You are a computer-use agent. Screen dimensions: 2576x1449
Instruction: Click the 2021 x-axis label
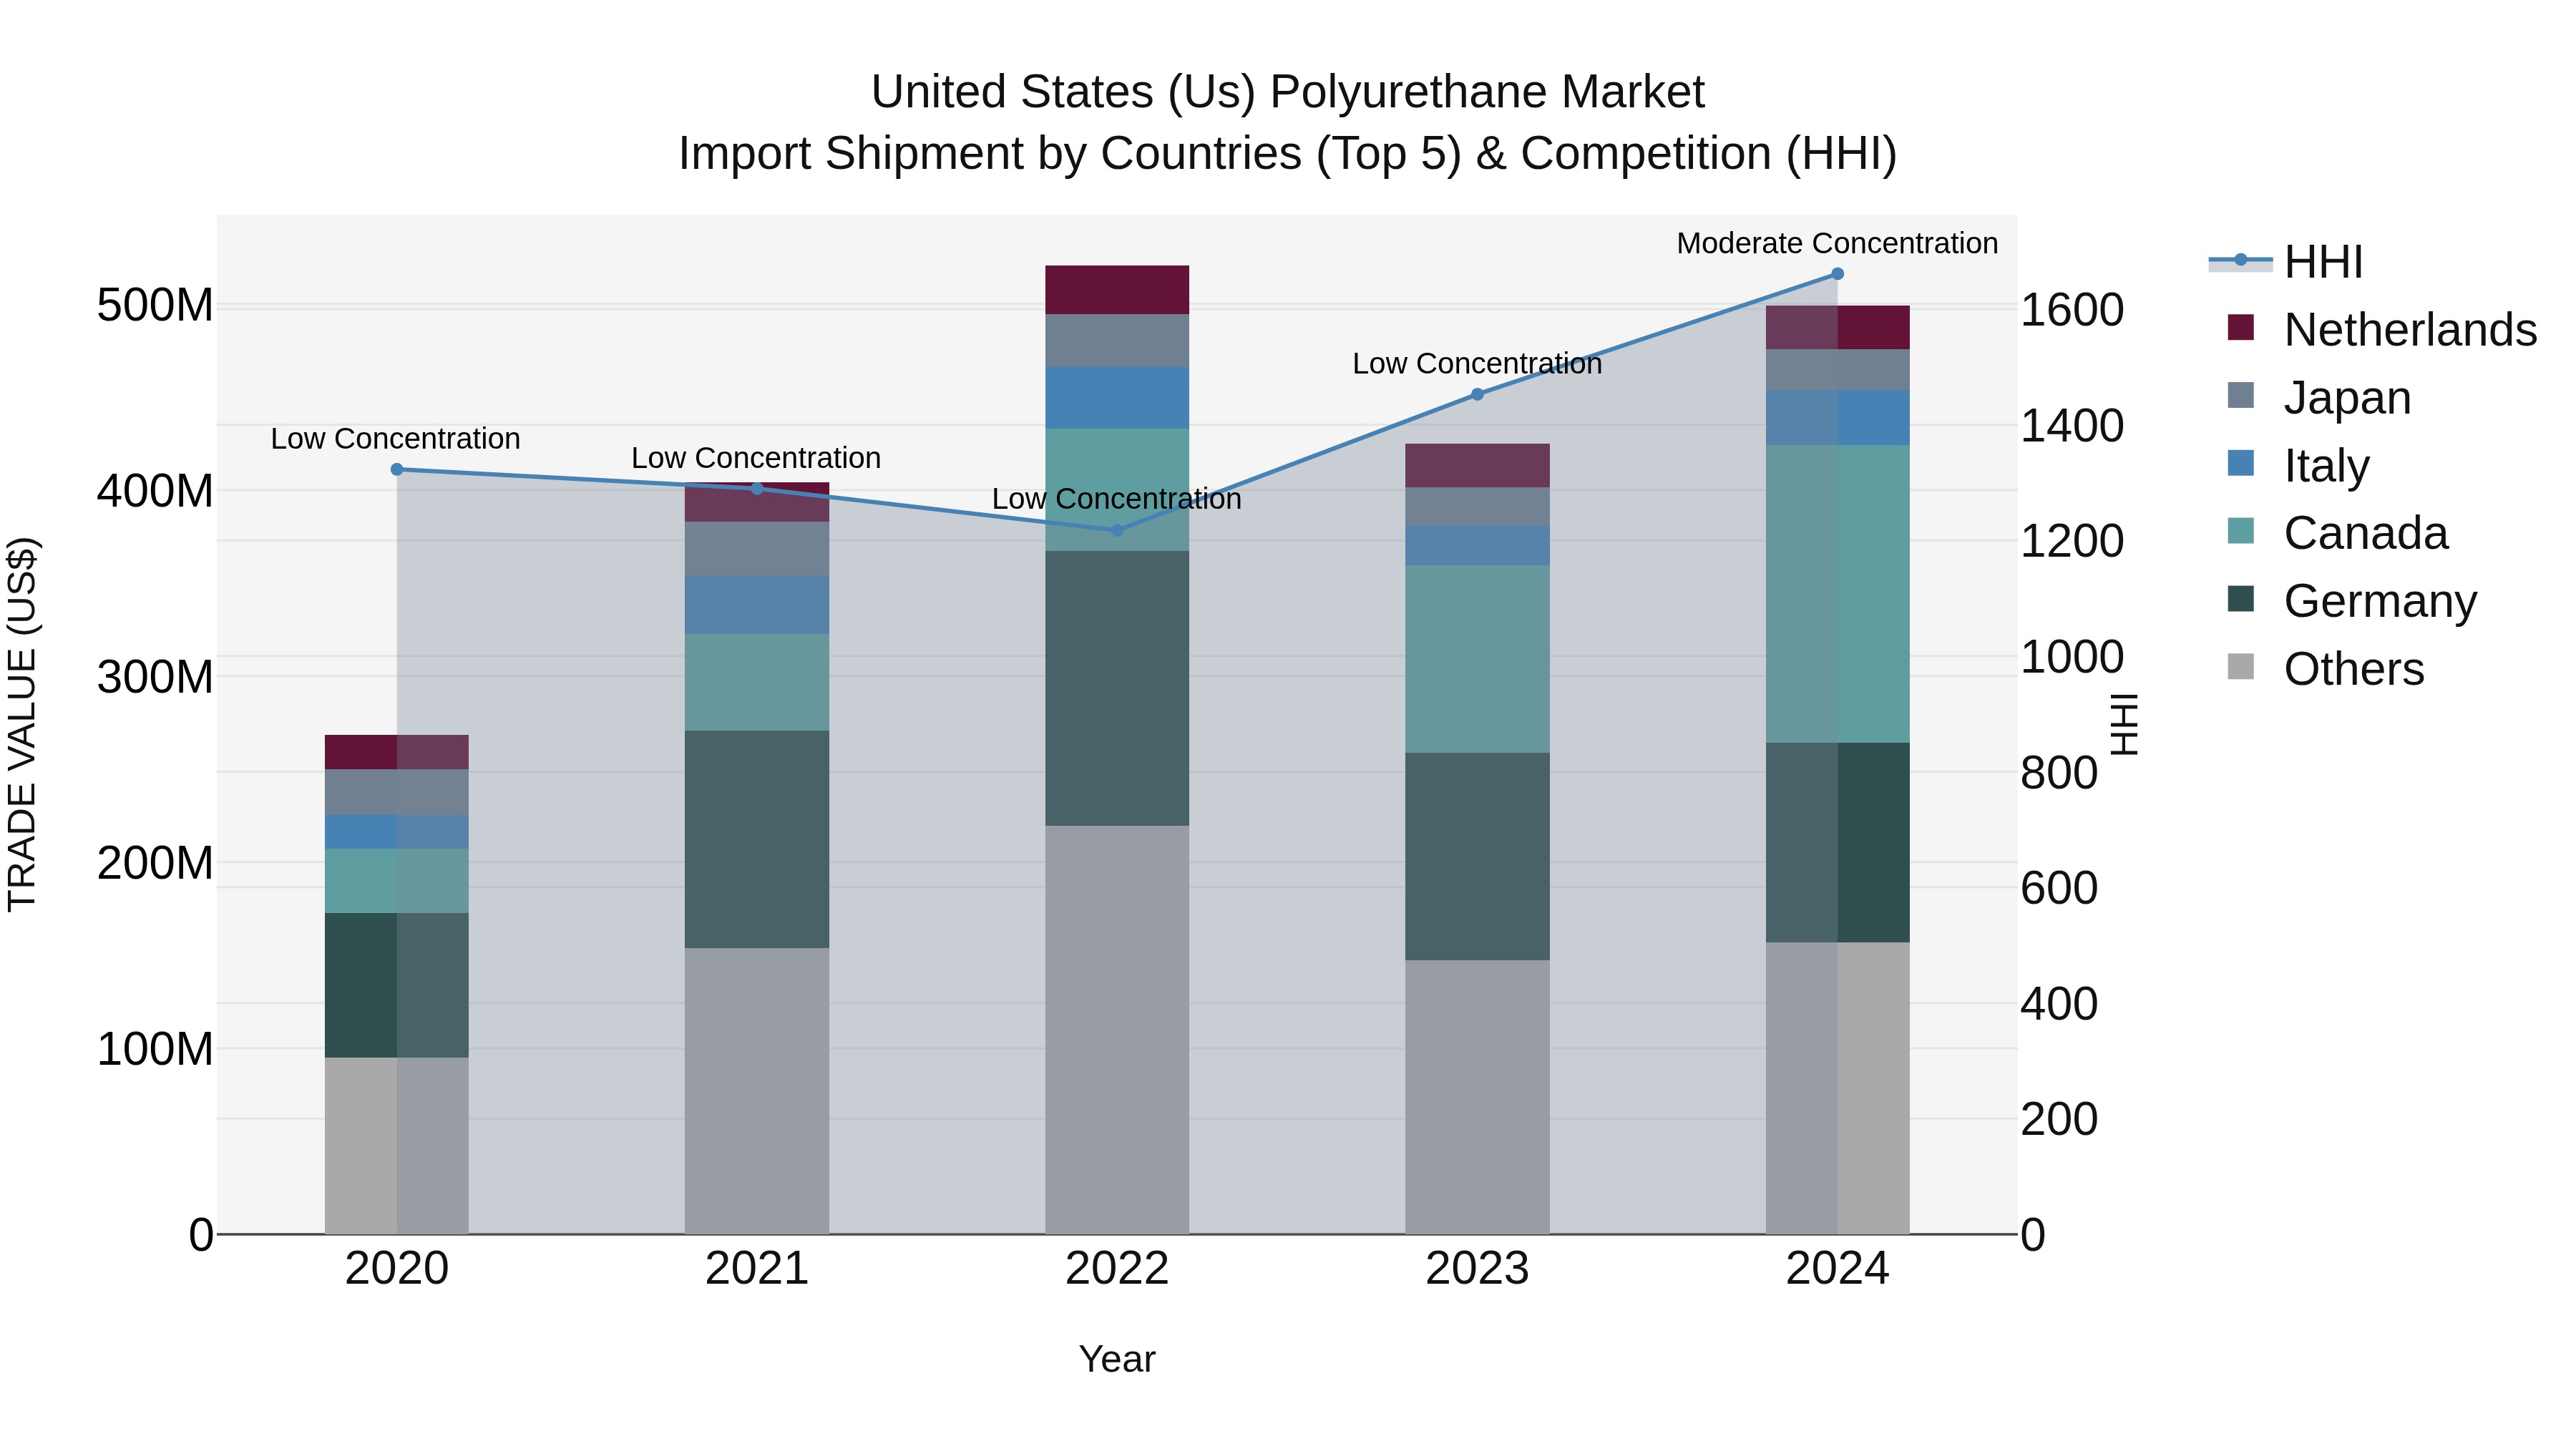(757, 1269)
